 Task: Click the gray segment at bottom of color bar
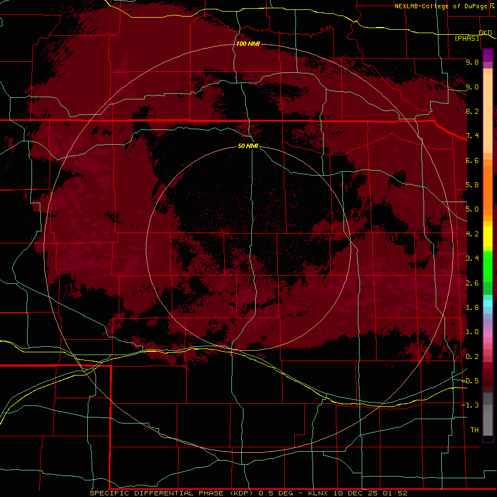tap(488, 415)
